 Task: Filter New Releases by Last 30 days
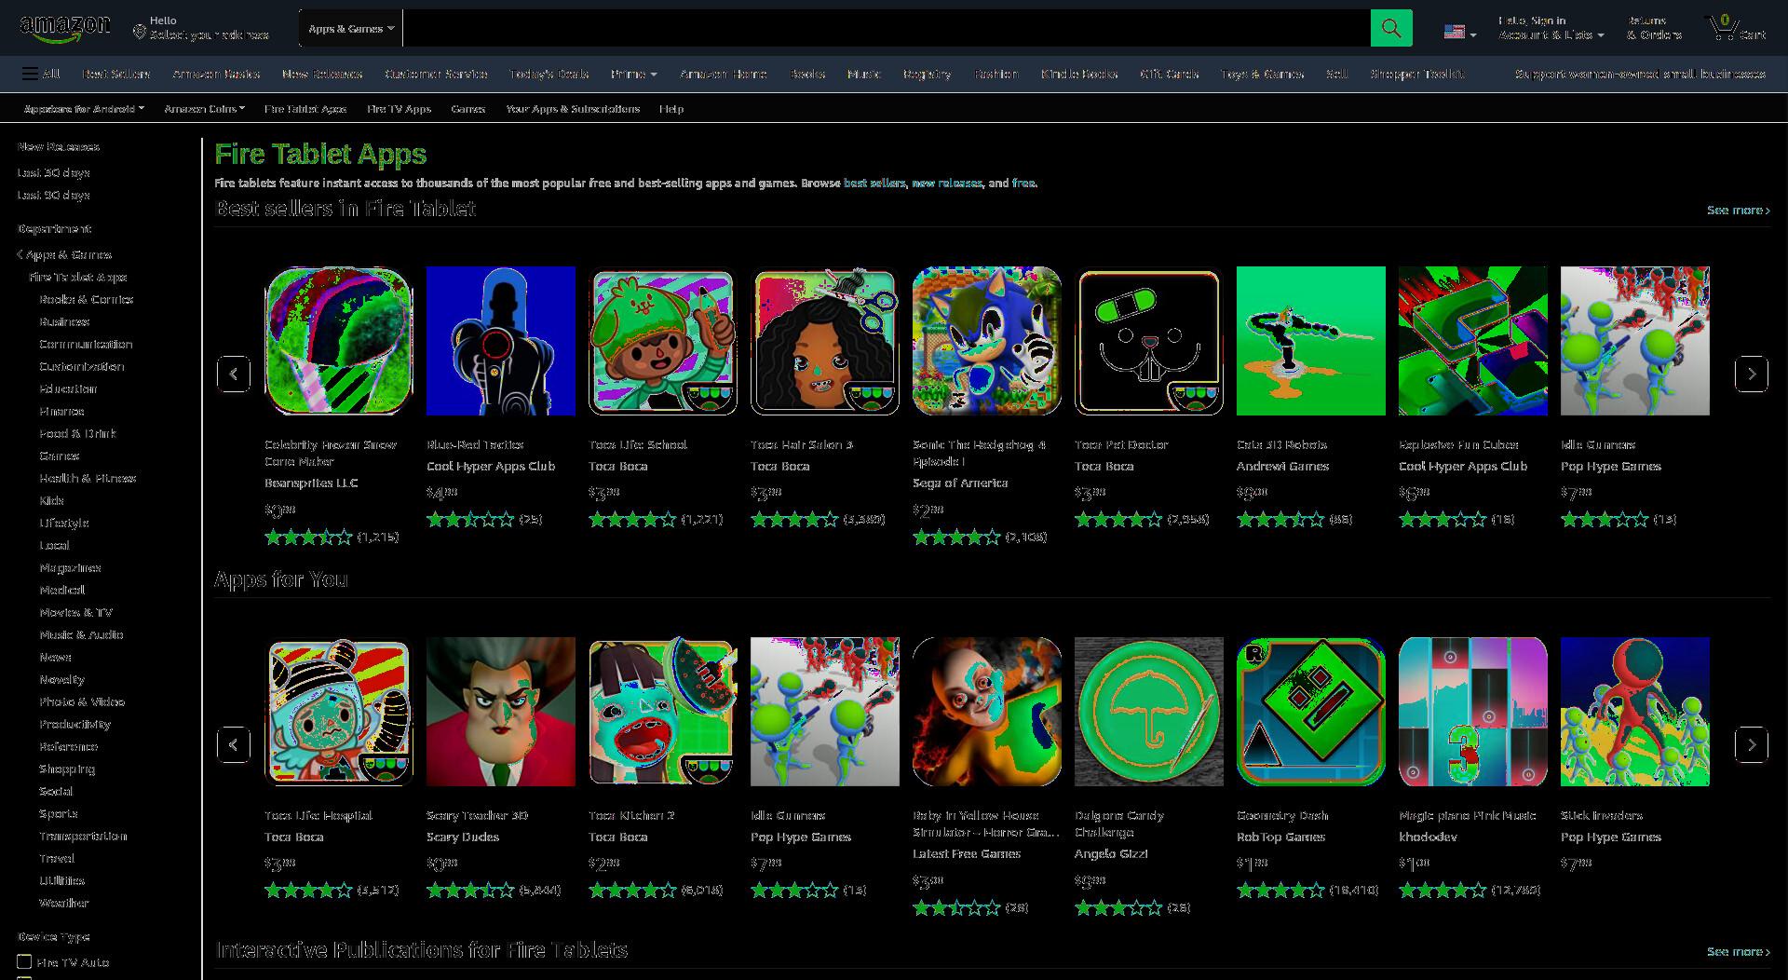point(53,172)
